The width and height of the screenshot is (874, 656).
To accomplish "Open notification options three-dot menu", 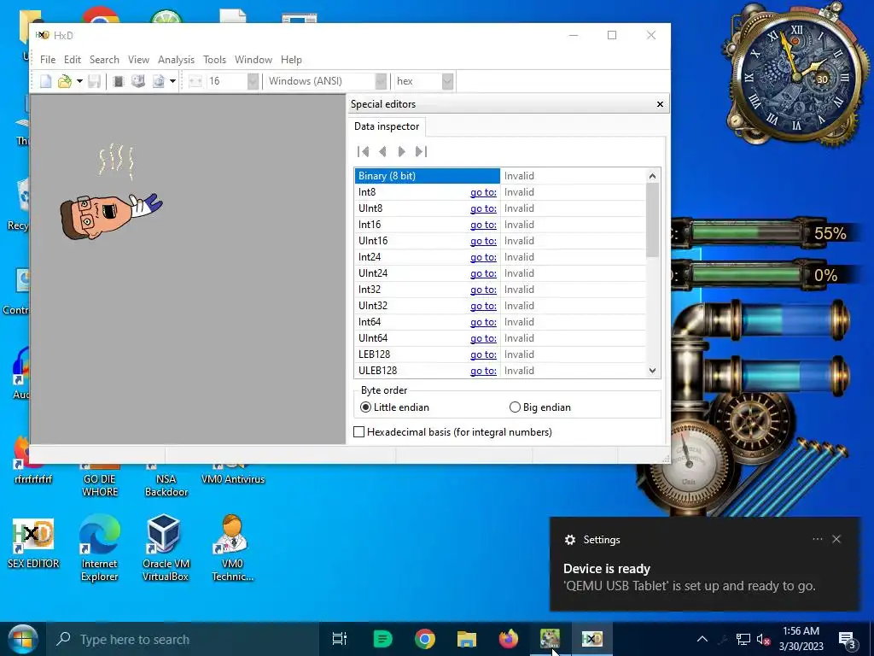I will [818, 539].
